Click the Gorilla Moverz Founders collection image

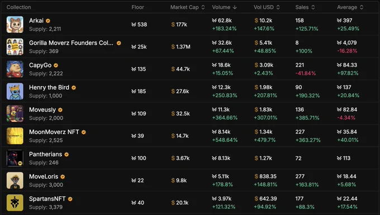click(15, 47)
